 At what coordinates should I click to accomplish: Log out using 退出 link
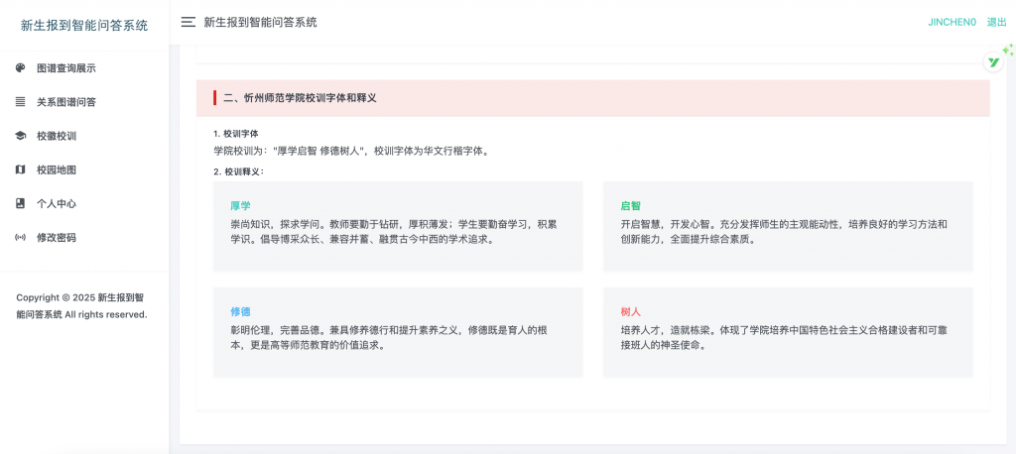(996, 22)
